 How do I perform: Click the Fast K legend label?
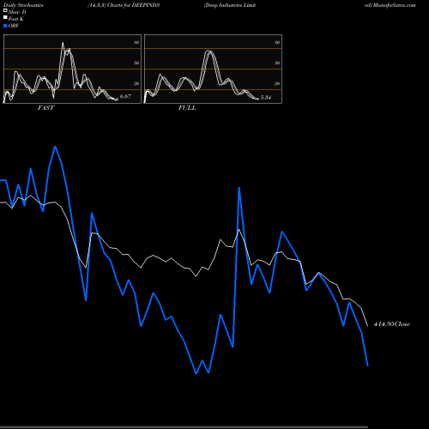[x=16, y=19]
